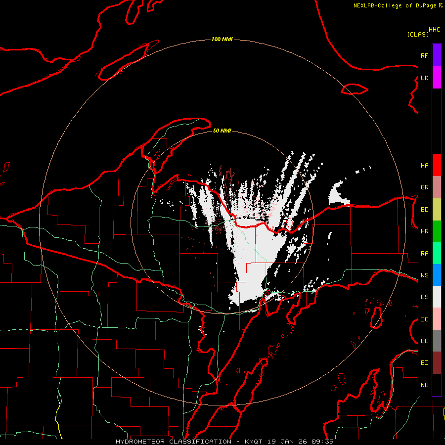The height and width of the screenshot is (445, 445).
Task: Click the BD legend label
Action: 424,210
